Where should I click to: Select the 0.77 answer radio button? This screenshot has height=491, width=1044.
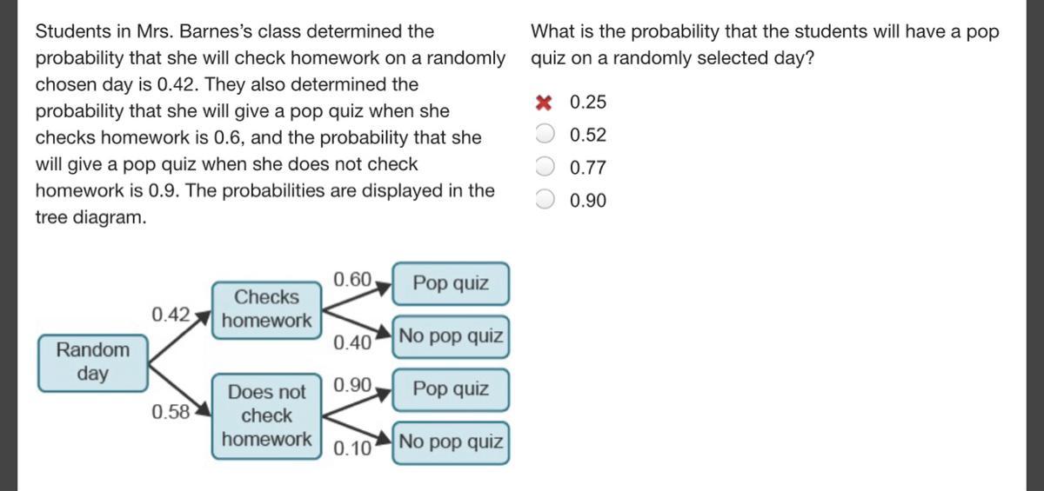[545, 167]
